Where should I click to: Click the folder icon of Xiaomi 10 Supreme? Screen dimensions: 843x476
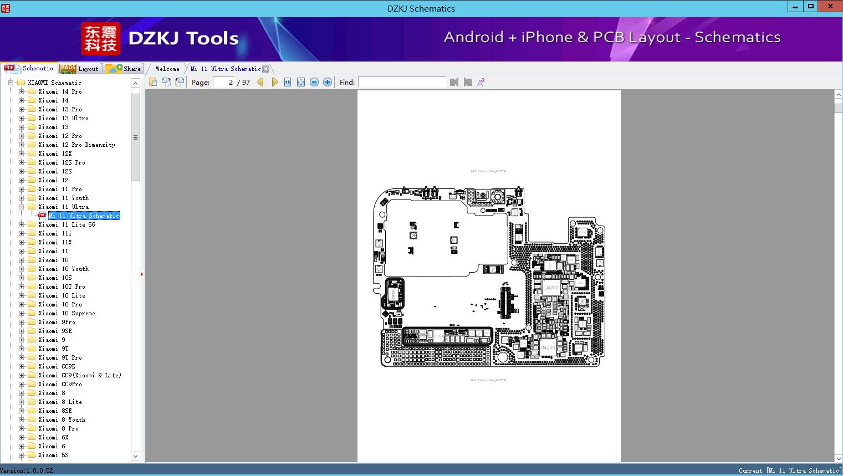(x=32, y=313)
